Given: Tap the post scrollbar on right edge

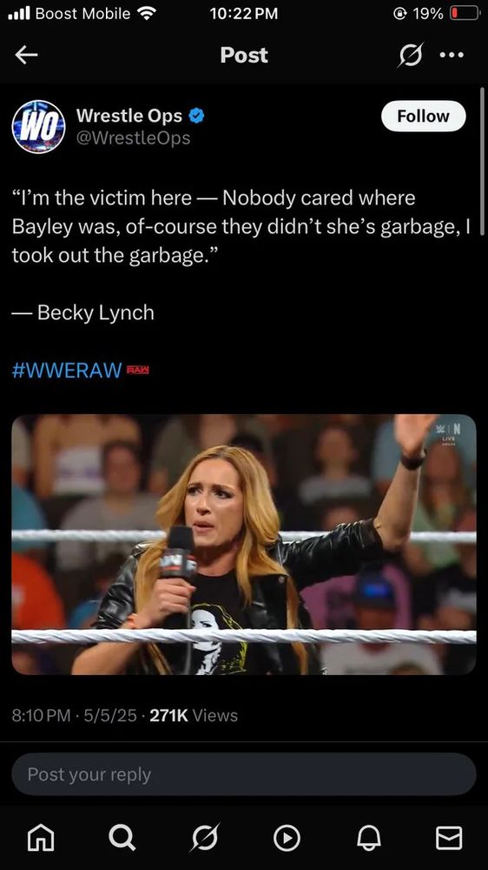Looking at the screenshot, I should tap(482, 161).
